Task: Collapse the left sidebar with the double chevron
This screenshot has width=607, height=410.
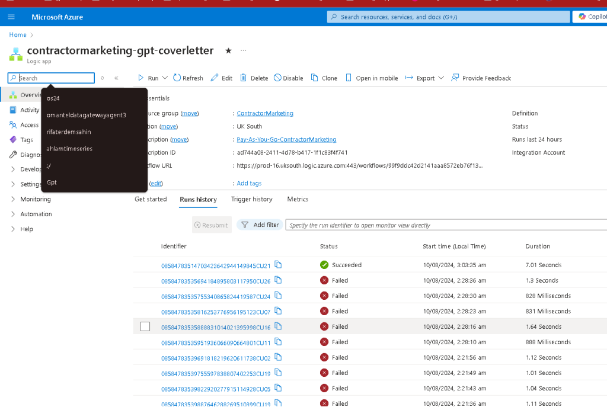Action: pos(116,78)
